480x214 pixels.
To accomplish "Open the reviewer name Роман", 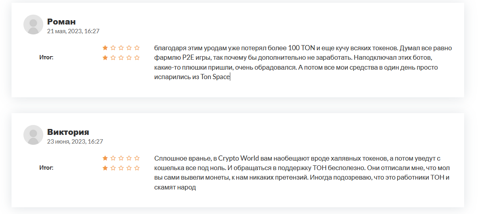I will coord(61,21).
